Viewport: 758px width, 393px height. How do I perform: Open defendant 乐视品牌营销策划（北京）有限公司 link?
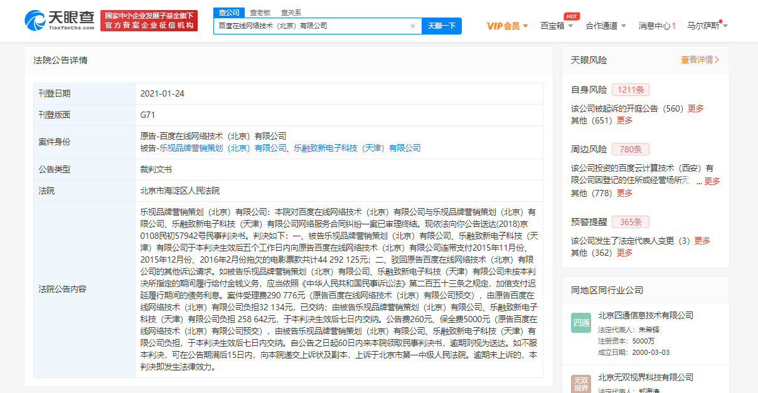(223, 148)
